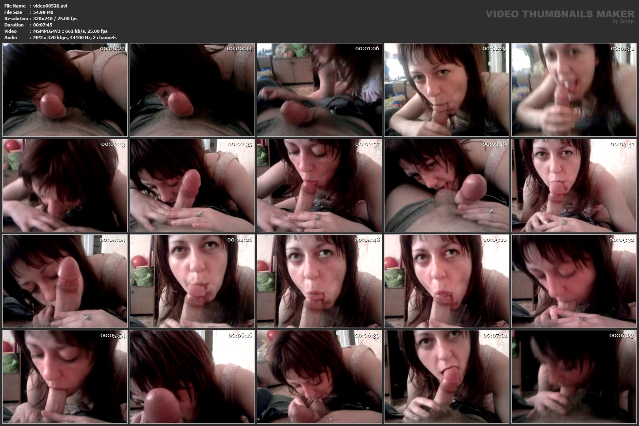This screenshot has height=426, width=639.
Task: Select the thumbnail timestamped 00:04:04
Action: pos(65,281)
